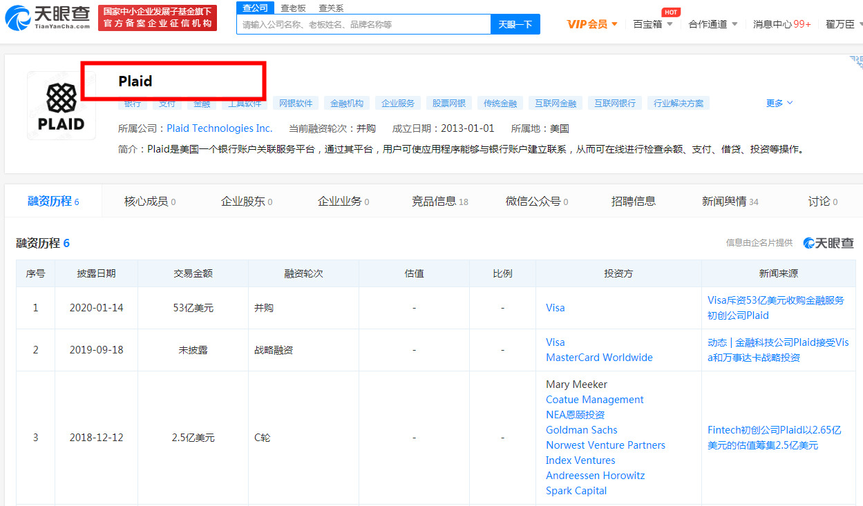Select the 互联网银行 tag
The image size is (863, 506).
tap(615, 104)
